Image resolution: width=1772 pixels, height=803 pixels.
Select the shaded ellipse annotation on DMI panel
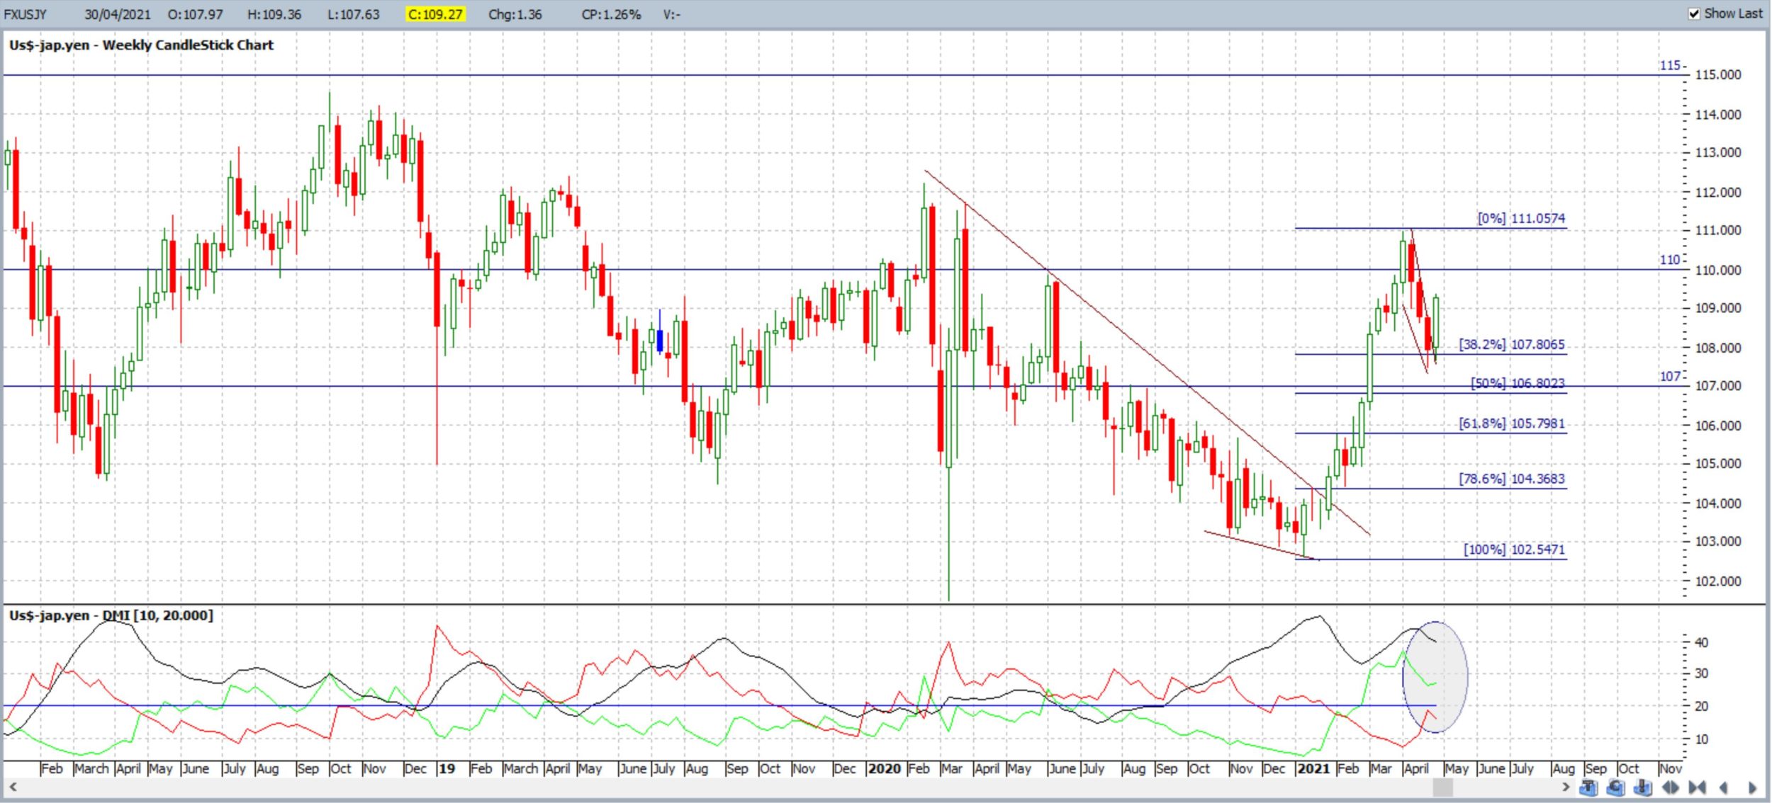point(1435,677)
